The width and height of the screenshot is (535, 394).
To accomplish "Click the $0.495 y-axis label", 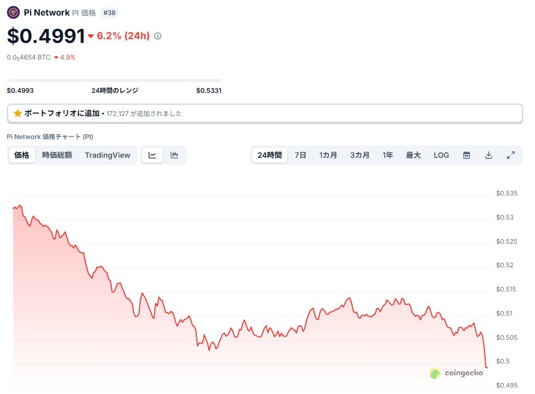I will tap(507, 385).
